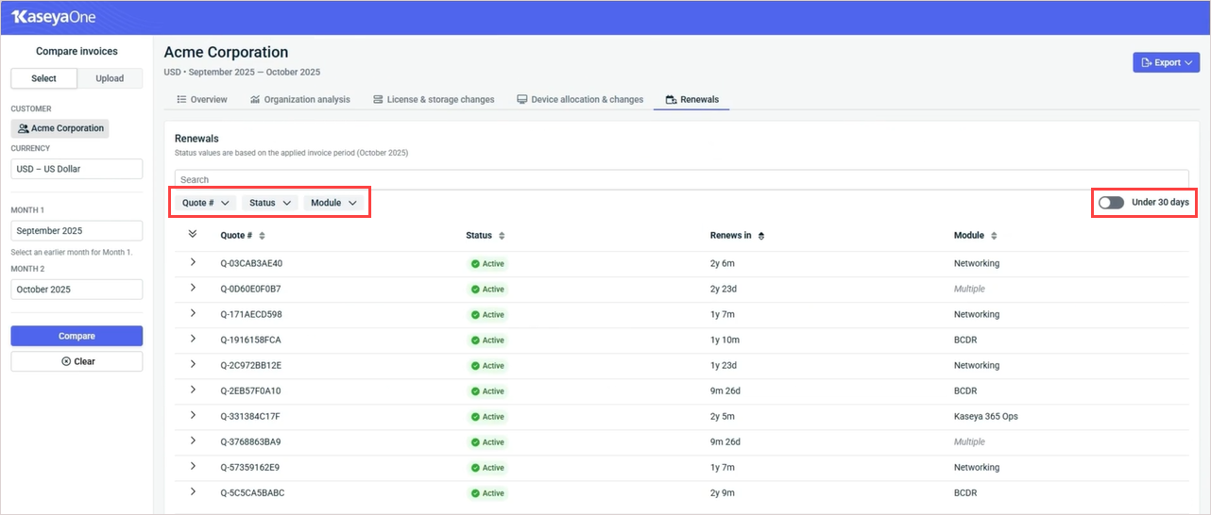Open the Status filter dropdown
The height and width of the screenshot is (515, 1211).
269,203
